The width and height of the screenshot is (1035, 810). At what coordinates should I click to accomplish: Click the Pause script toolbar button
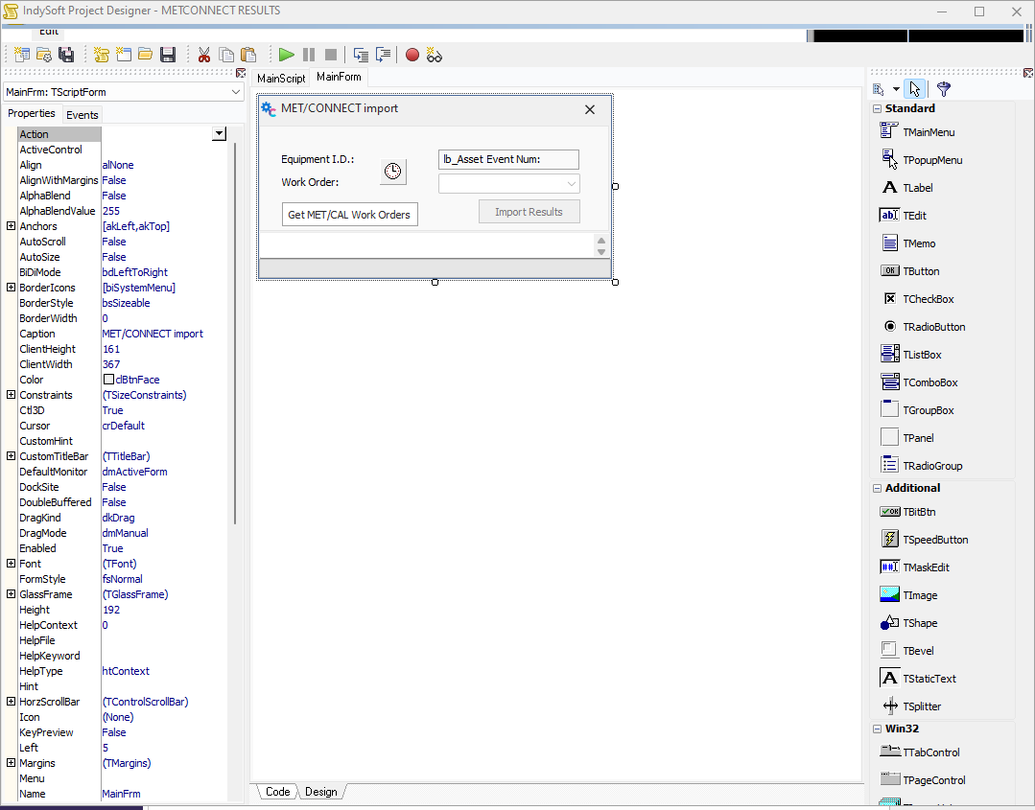[309, 55]
